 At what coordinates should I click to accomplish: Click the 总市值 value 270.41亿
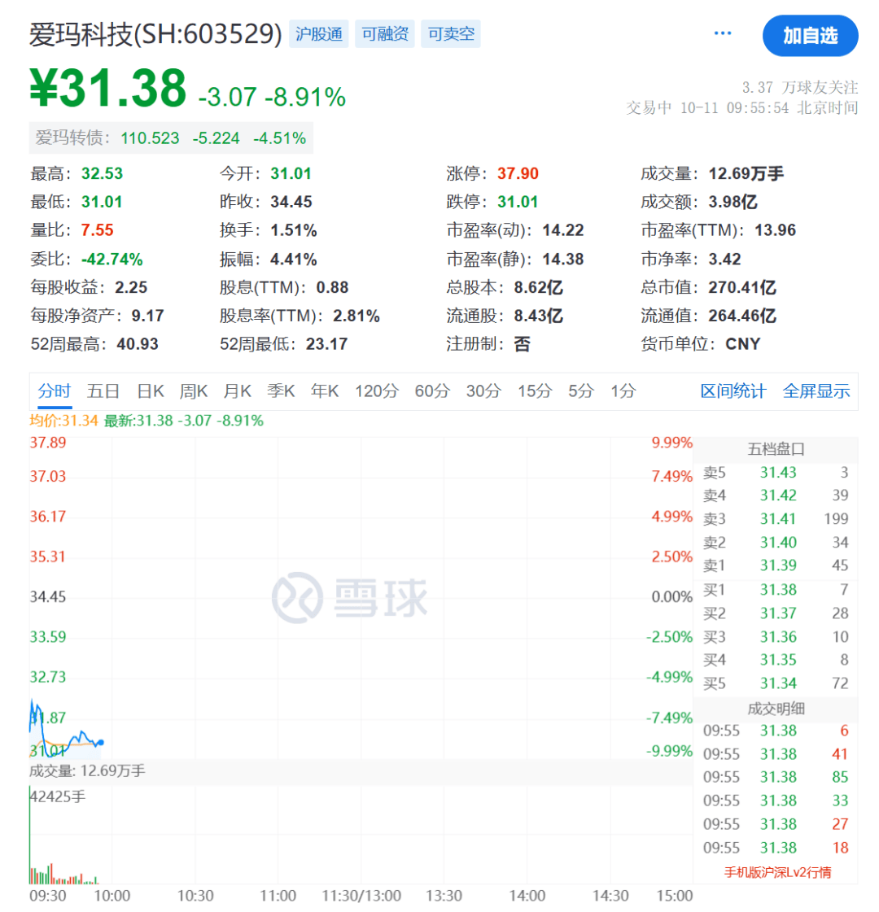point(741,287)
